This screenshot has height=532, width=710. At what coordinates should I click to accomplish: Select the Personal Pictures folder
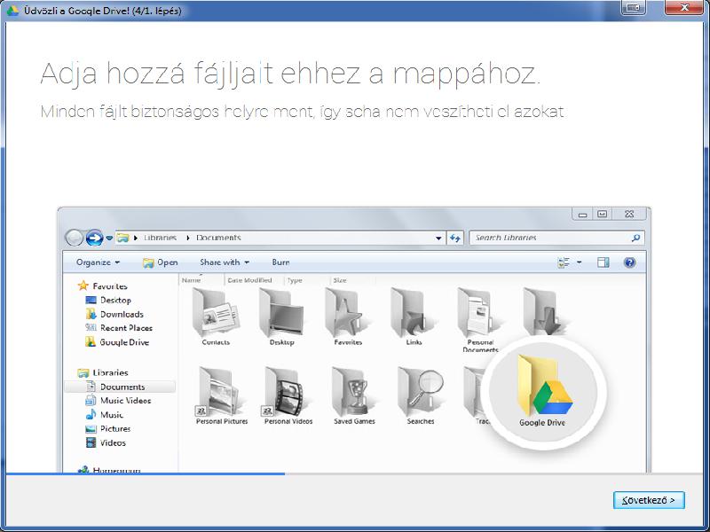pyautogui.click(x=222, y=395)
